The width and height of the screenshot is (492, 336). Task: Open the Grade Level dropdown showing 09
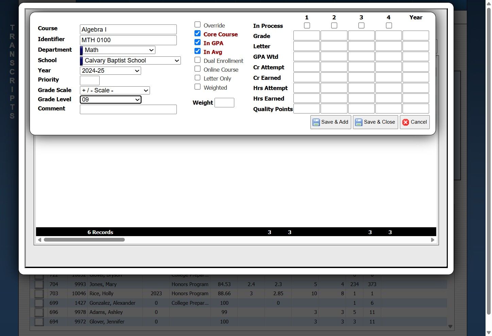click(111, 100)
